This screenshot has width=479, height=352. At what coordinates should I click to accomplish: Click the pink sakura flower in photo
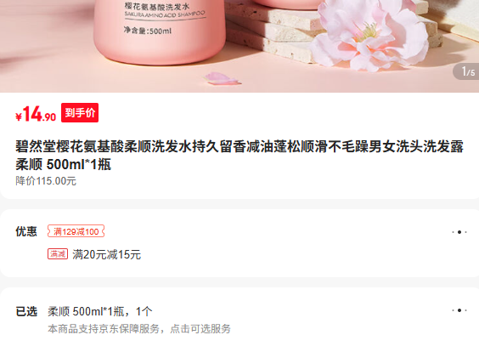[x=369, y=35]
